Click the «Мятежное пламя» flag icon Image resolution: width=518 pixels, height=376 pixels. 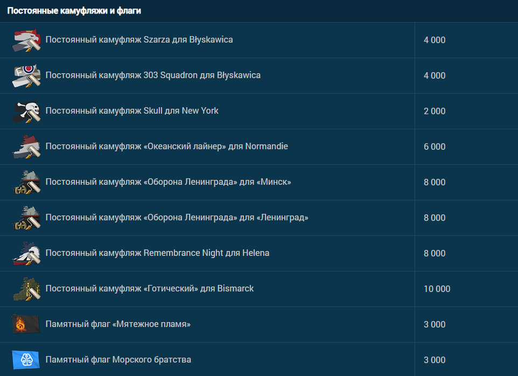[26, 324]
